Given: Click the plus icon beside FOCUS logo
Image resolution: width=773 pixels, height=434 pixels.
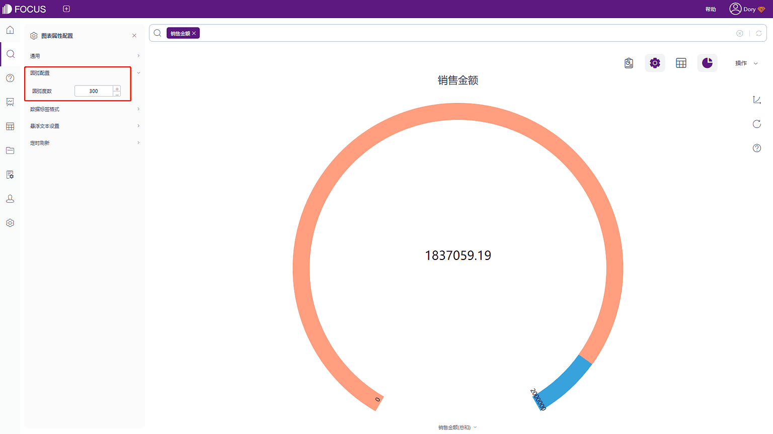Looking at the screenshot, I should pyautogui.click(x=66, y=9).
